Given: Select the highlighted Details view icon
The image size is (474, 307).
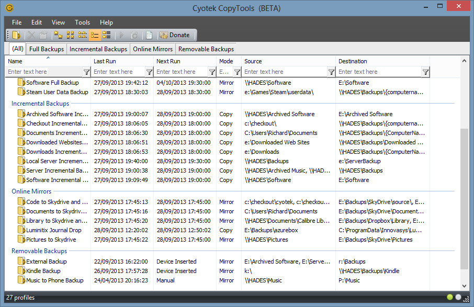Looking at the screenshot, I should (x=95, y=35).
